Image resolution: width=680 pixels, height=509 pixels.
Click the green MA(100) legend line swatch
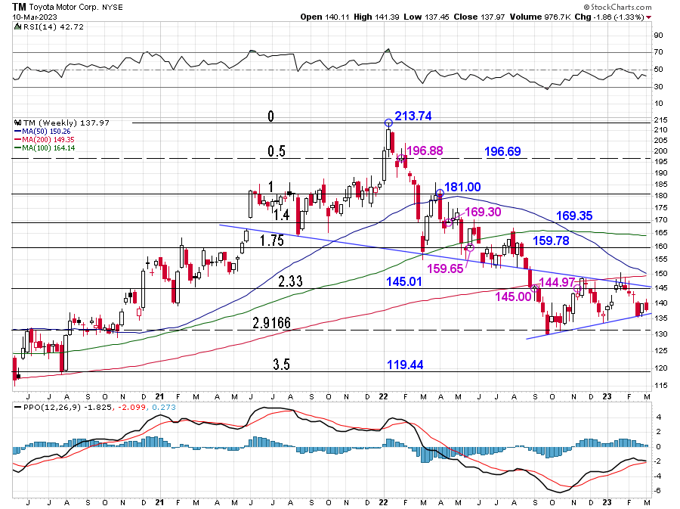[x=18, y=148]
